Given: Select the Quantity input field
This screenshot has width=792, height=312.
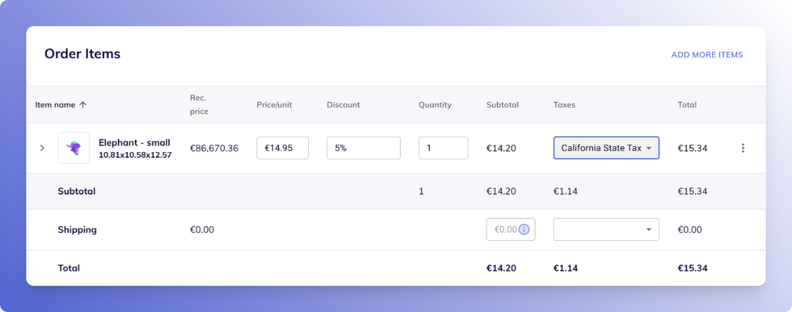Looking at the screenshot, I should 444,148.
